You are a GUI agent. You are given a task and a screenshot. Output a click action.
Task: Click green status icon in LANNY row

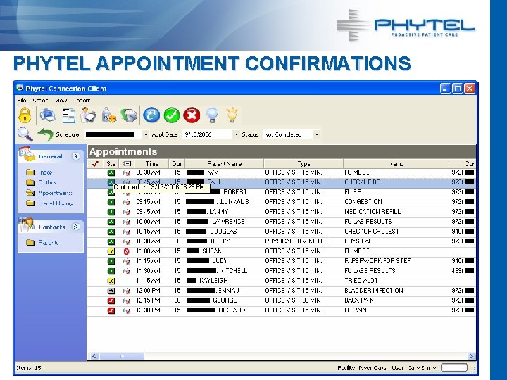click(111, 212)
